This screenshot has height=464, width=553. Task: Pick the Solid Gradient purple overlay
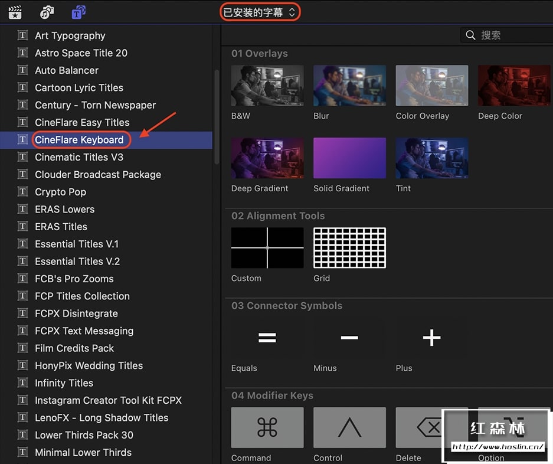(x=349, y=158)
